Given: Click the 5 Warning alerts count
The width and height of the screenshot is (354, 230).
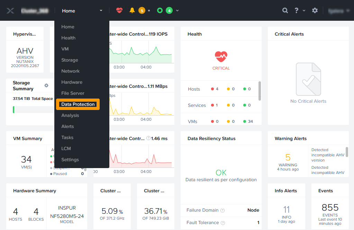Looking at the screenshot, I should pyautogui.click(x=288, y=157).
